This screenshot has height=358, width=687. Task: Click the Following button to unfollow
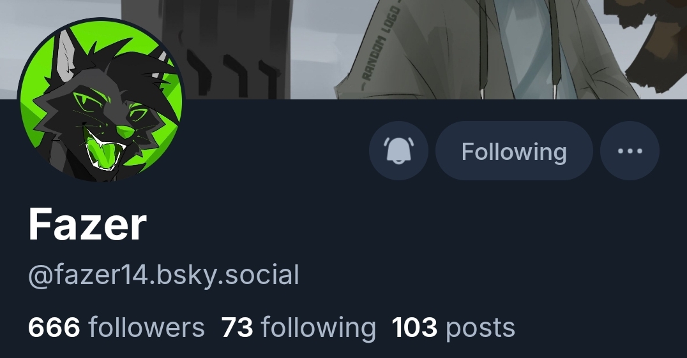pyautogui.click(x=514, y=151)
